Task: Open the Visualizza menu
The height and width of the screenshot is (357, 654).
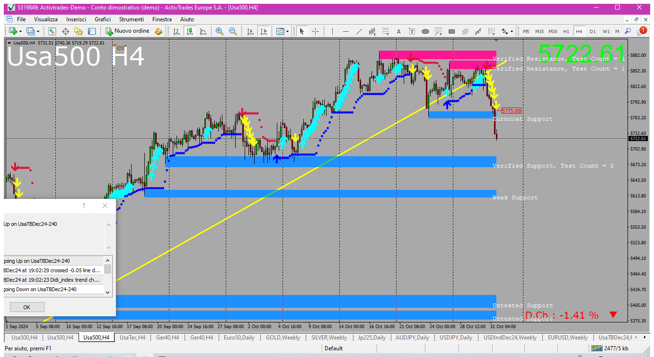Action: [x=46, y=19]
